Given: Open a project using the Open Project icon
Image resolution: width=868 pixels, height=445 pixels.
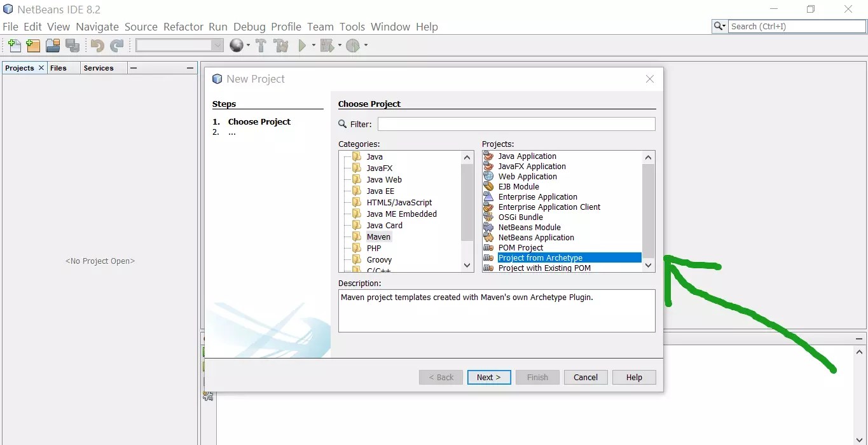Looking at the screenshot, I should (53, 45).
